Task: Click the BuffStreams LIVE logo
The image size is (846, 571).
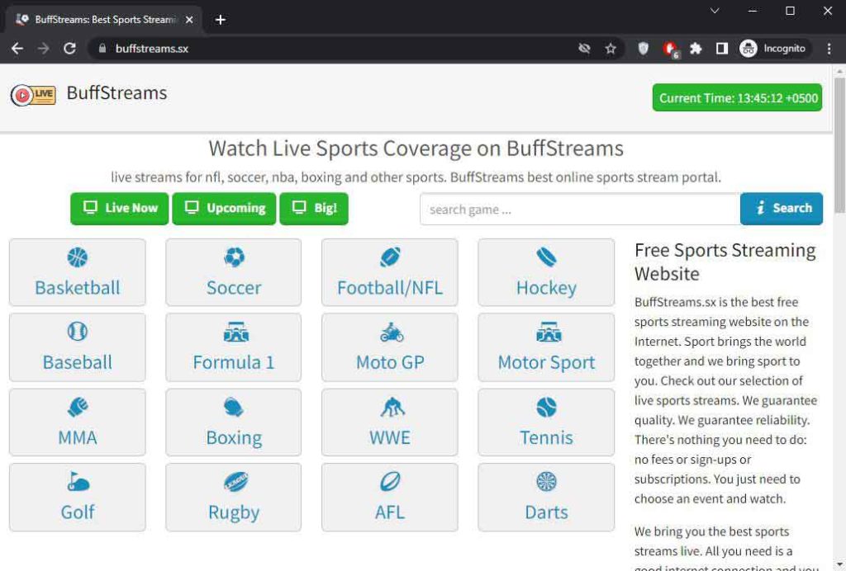Action: click(x=33, y=95)
